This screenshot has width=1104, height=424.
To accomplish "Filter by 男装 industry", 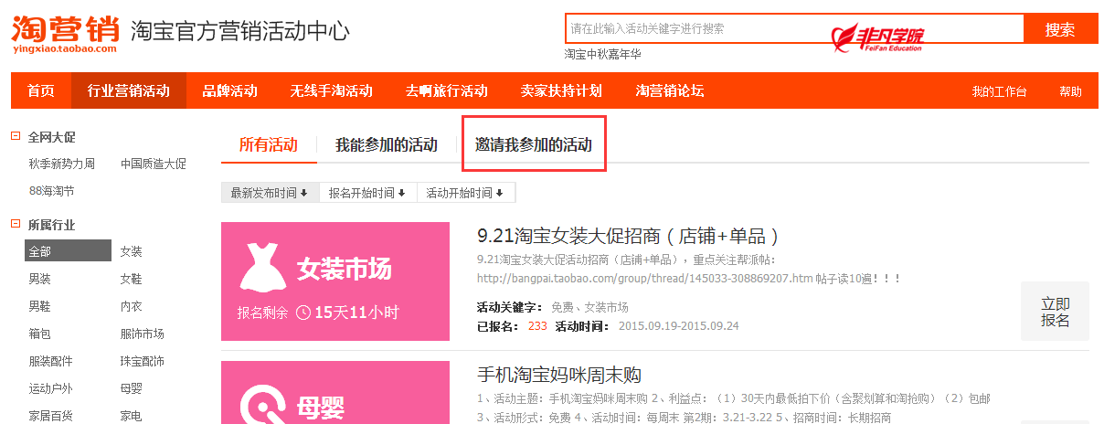I will click(x=39, y=279).
